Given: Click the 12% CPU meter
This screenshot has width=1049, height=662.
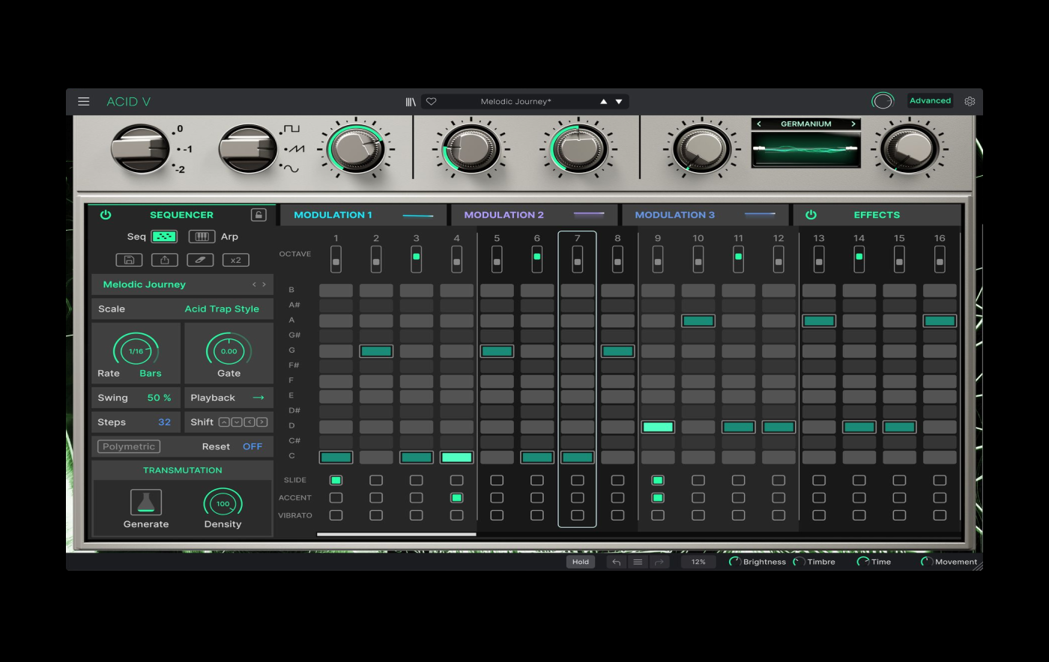Looking at the screenshot, I should (x=698, y=562).
